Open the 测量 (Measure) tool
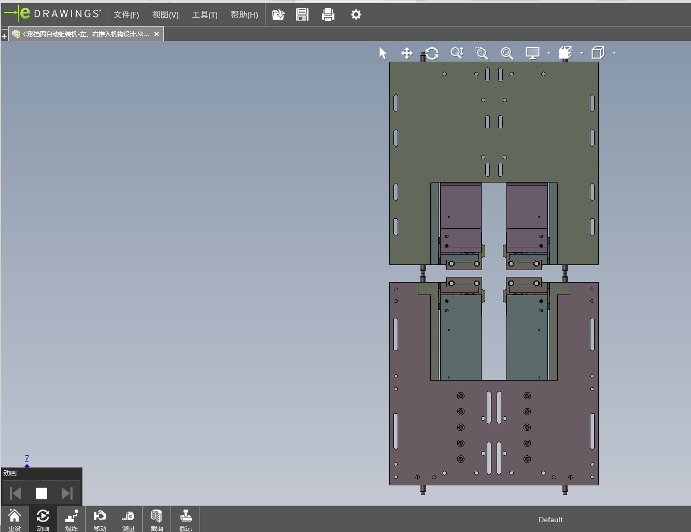The width and height of the screenshot is (691, 532). 128,519
